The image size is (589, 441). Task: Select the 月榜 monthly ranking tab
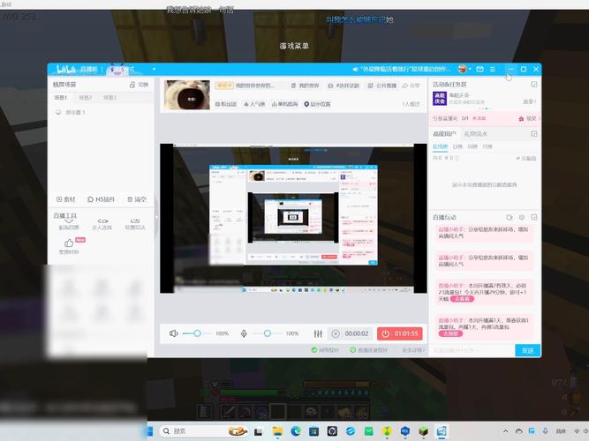[487, 146]
